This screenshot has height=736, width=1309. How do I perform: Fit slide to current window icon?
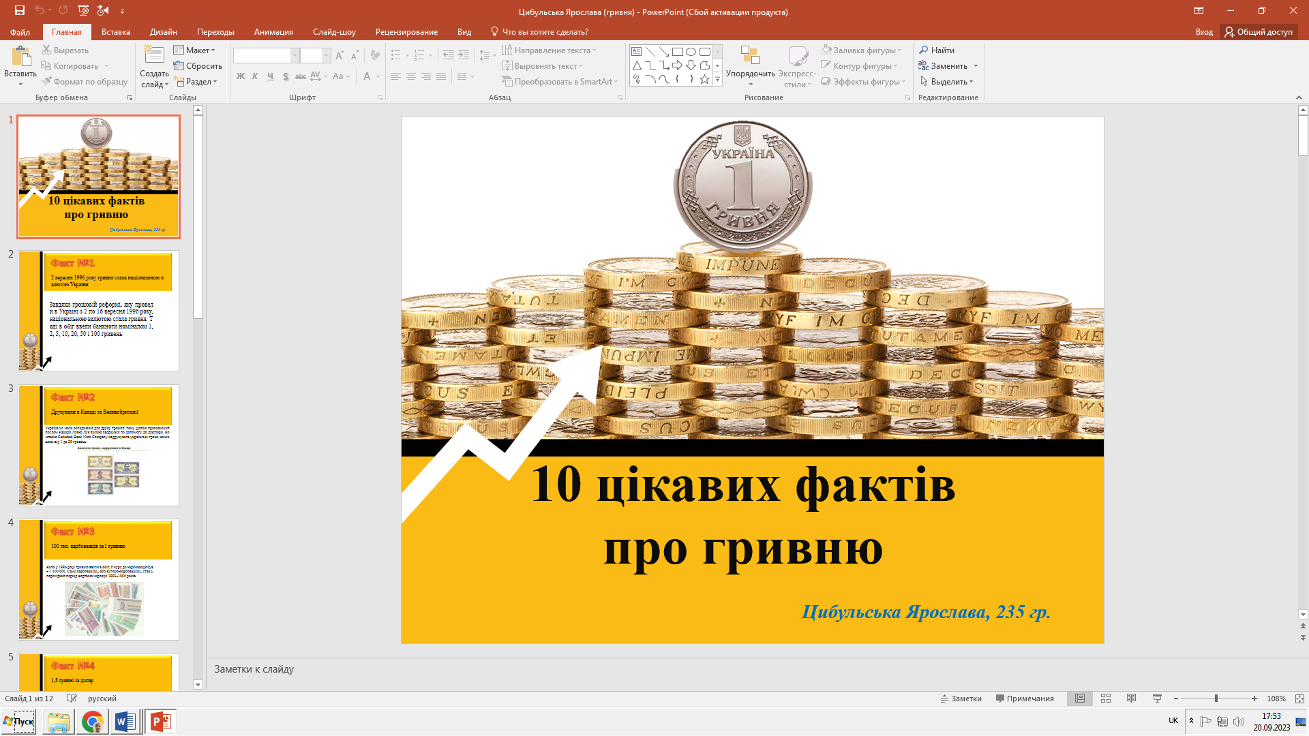tap(1299, 699)
